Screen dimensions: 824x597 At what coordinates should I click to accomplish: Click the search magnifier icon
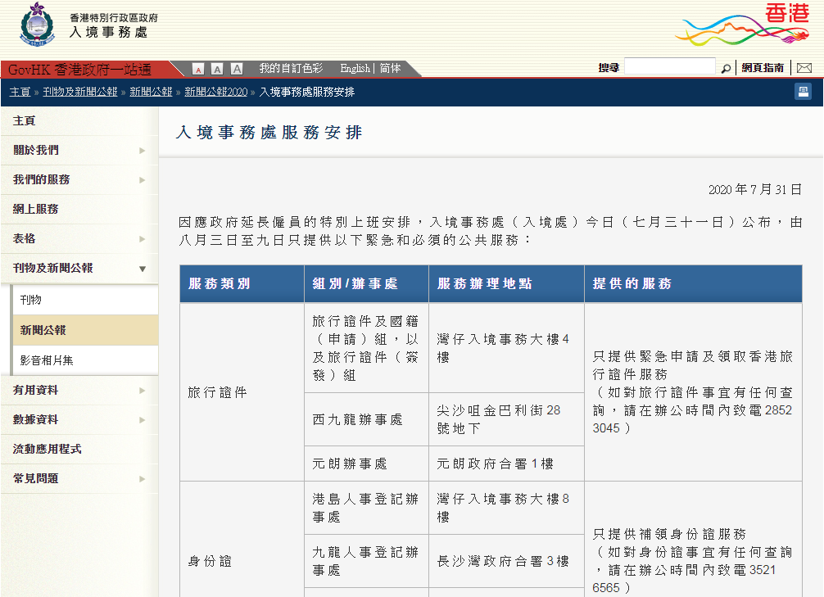(x=726, y=68)
